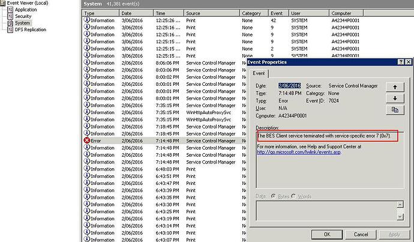Click the Source value Service Control Manager in dialog
This screenshot has width=414, height=242.
click(x=353, y=86)
